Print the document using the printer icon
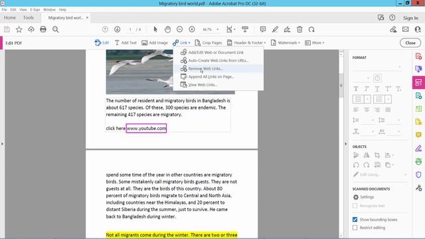 pos(43,29)
